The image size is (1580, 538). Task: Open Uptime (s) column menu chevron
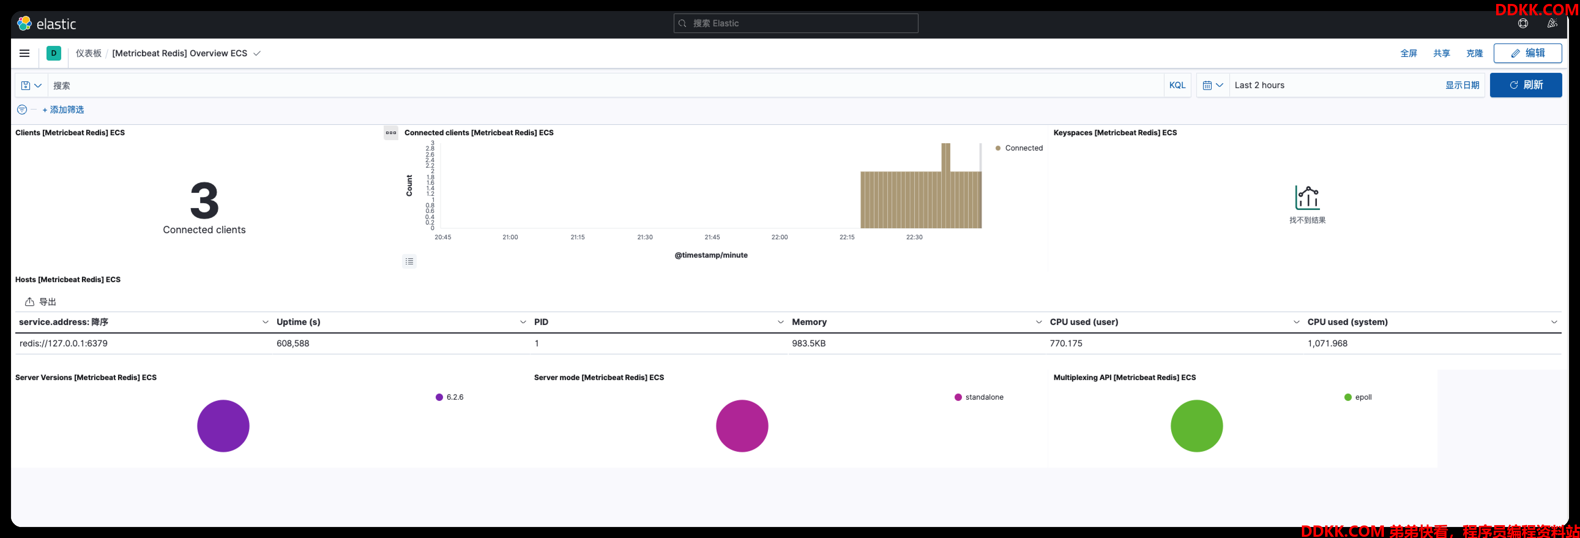click(x=523, y=322)
